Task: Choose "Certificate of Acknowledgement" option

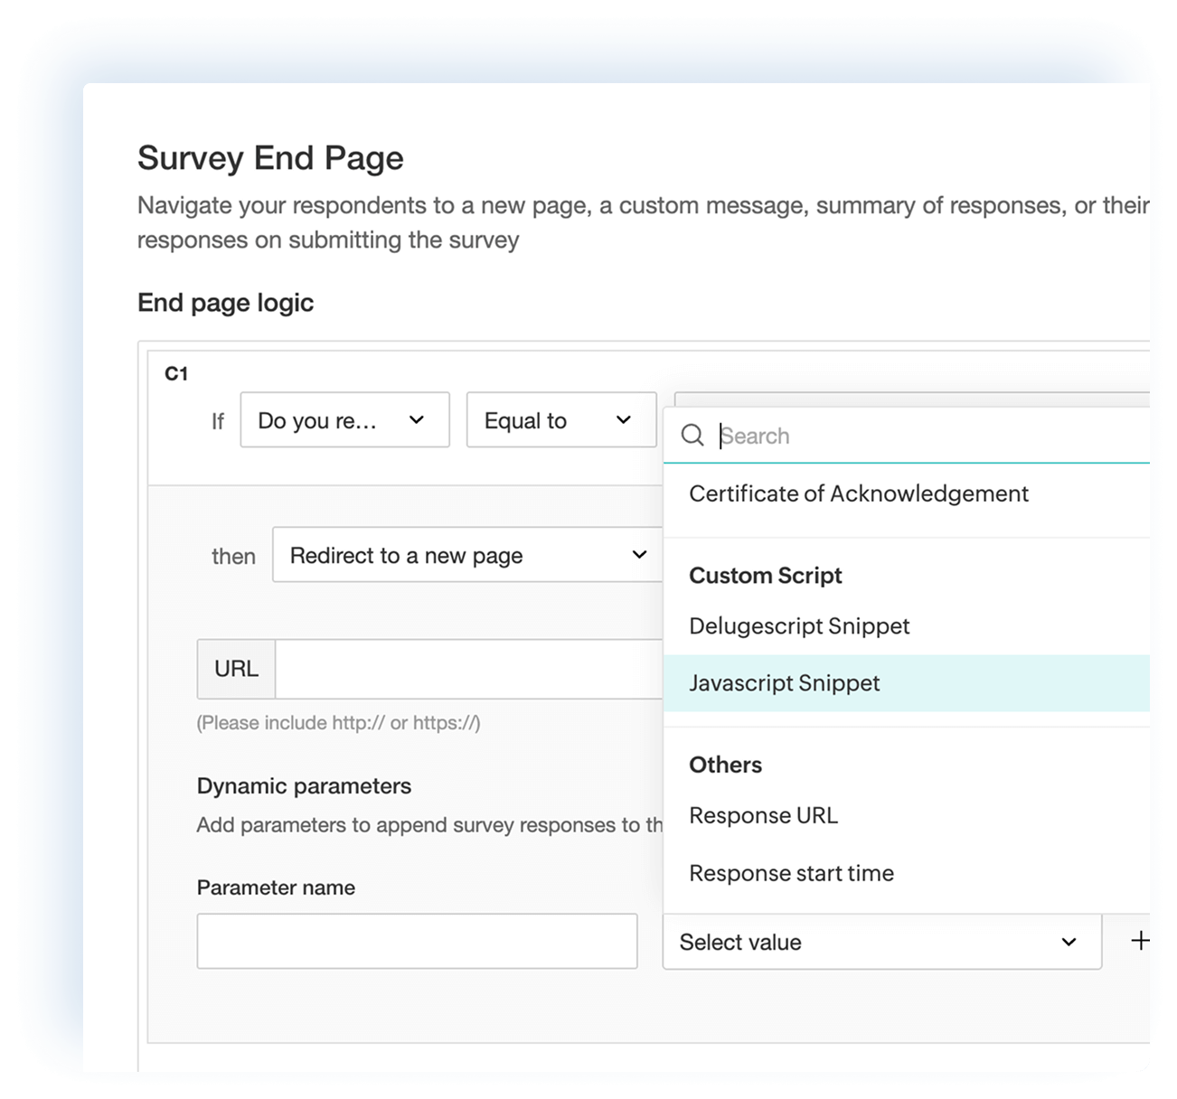Action: 859,493
